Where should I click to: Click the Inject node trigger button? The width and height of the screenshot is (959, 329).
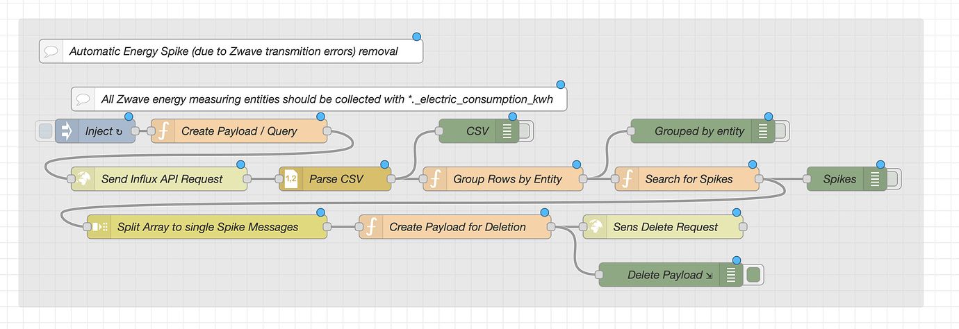pos(45,131)
